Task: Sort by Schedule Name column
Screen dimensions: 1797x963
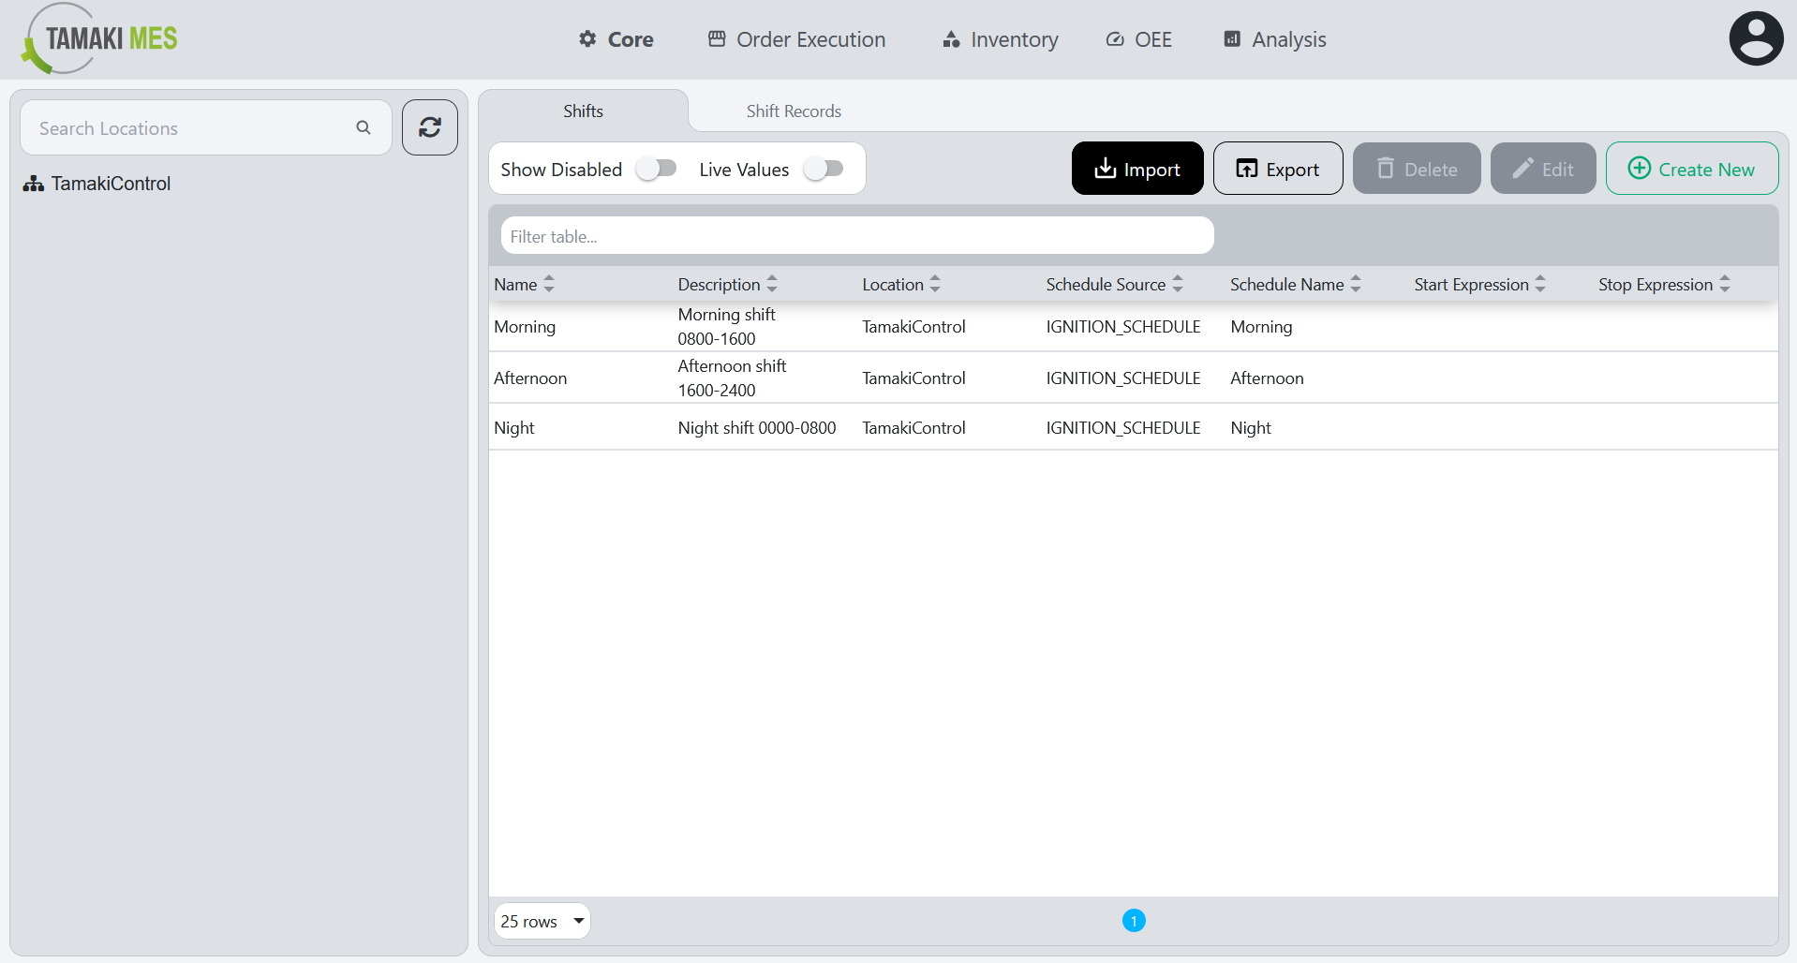Action: [x=1356, y=283]
